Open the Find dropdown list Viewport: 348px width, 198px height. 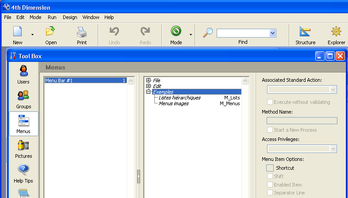tap(272, 33)
